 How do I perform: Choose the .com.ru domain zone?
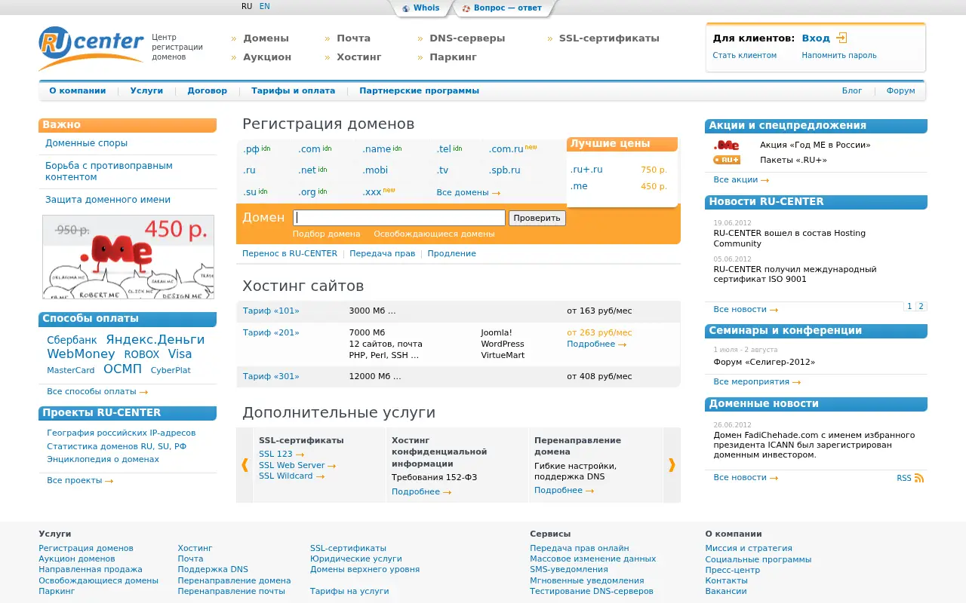pos(506,149)
